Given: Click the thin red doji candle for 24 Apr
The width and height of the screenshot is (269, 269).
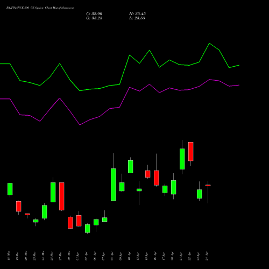Looking at the screenshot, I should [x=208, y=185].
